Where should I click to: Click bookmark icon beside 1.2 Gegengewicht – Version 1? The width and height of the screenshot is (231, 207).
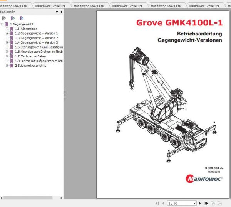[x=12, y=34]
